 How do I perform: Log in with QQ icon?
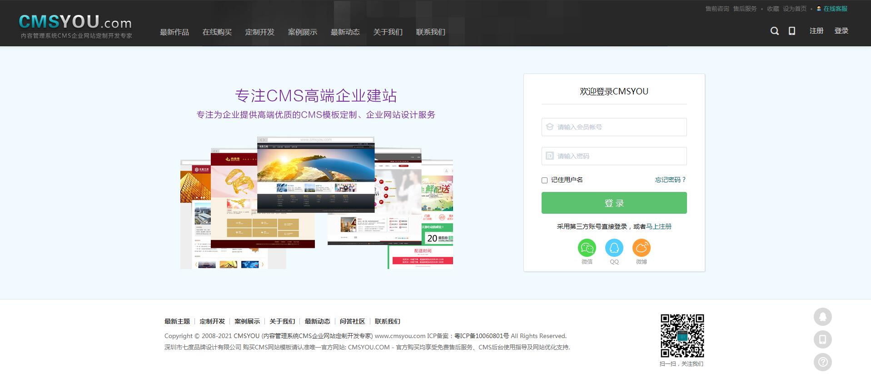click(x=614, y=248)
